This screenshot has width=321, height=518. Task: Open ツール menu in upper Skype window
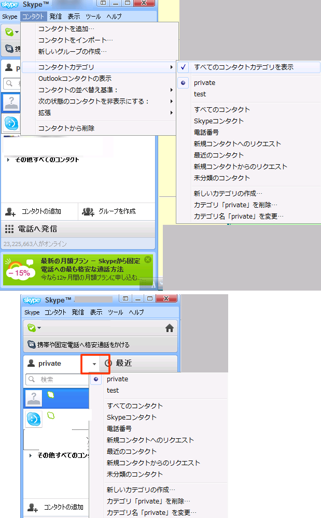(93, 16)
